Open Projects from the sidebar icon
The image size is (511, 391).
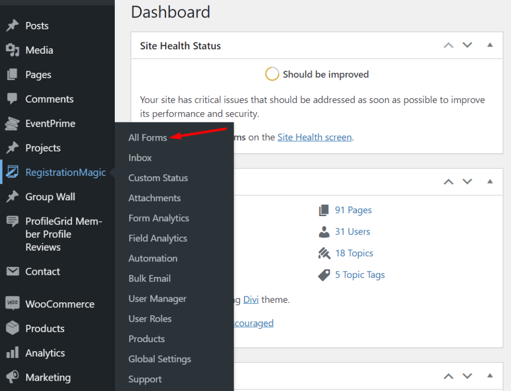click(12, 147)
